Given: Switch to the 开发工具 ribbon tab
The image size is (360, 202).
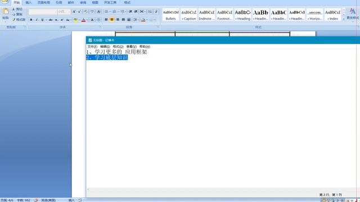Looking at the screenshot, I should coord(110,2).
